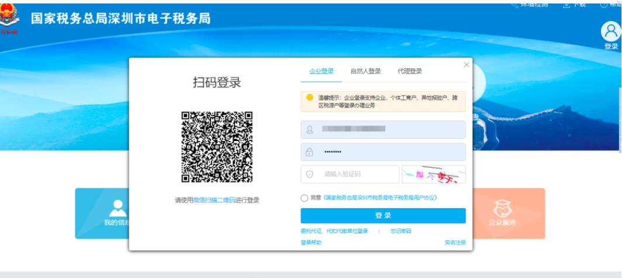622x278 pixels.
Task: Click the shield icon in captcha field
Action: click(x=310, y=174)
